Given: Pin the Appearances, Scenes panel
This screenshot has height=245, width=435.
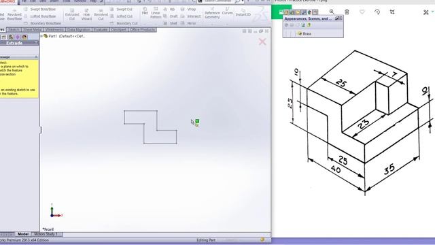Looking at the screenshot, I should [336, 18].
